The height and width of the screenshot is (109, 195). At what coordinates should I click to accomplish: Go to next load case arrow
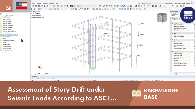[98, 6]
